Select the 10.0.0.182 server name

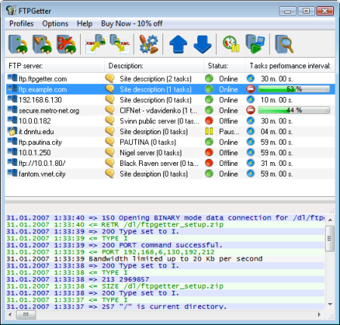click(35, 121)
